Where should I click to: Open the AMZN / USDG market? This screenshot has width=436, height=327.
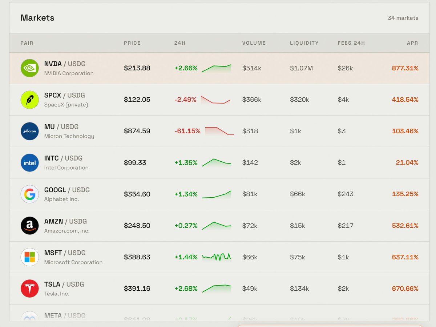[x=219, y=226]
